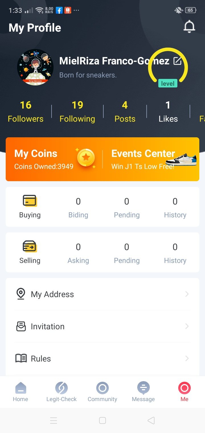Expand the Invitation chevron arrow

pos(187,326)
